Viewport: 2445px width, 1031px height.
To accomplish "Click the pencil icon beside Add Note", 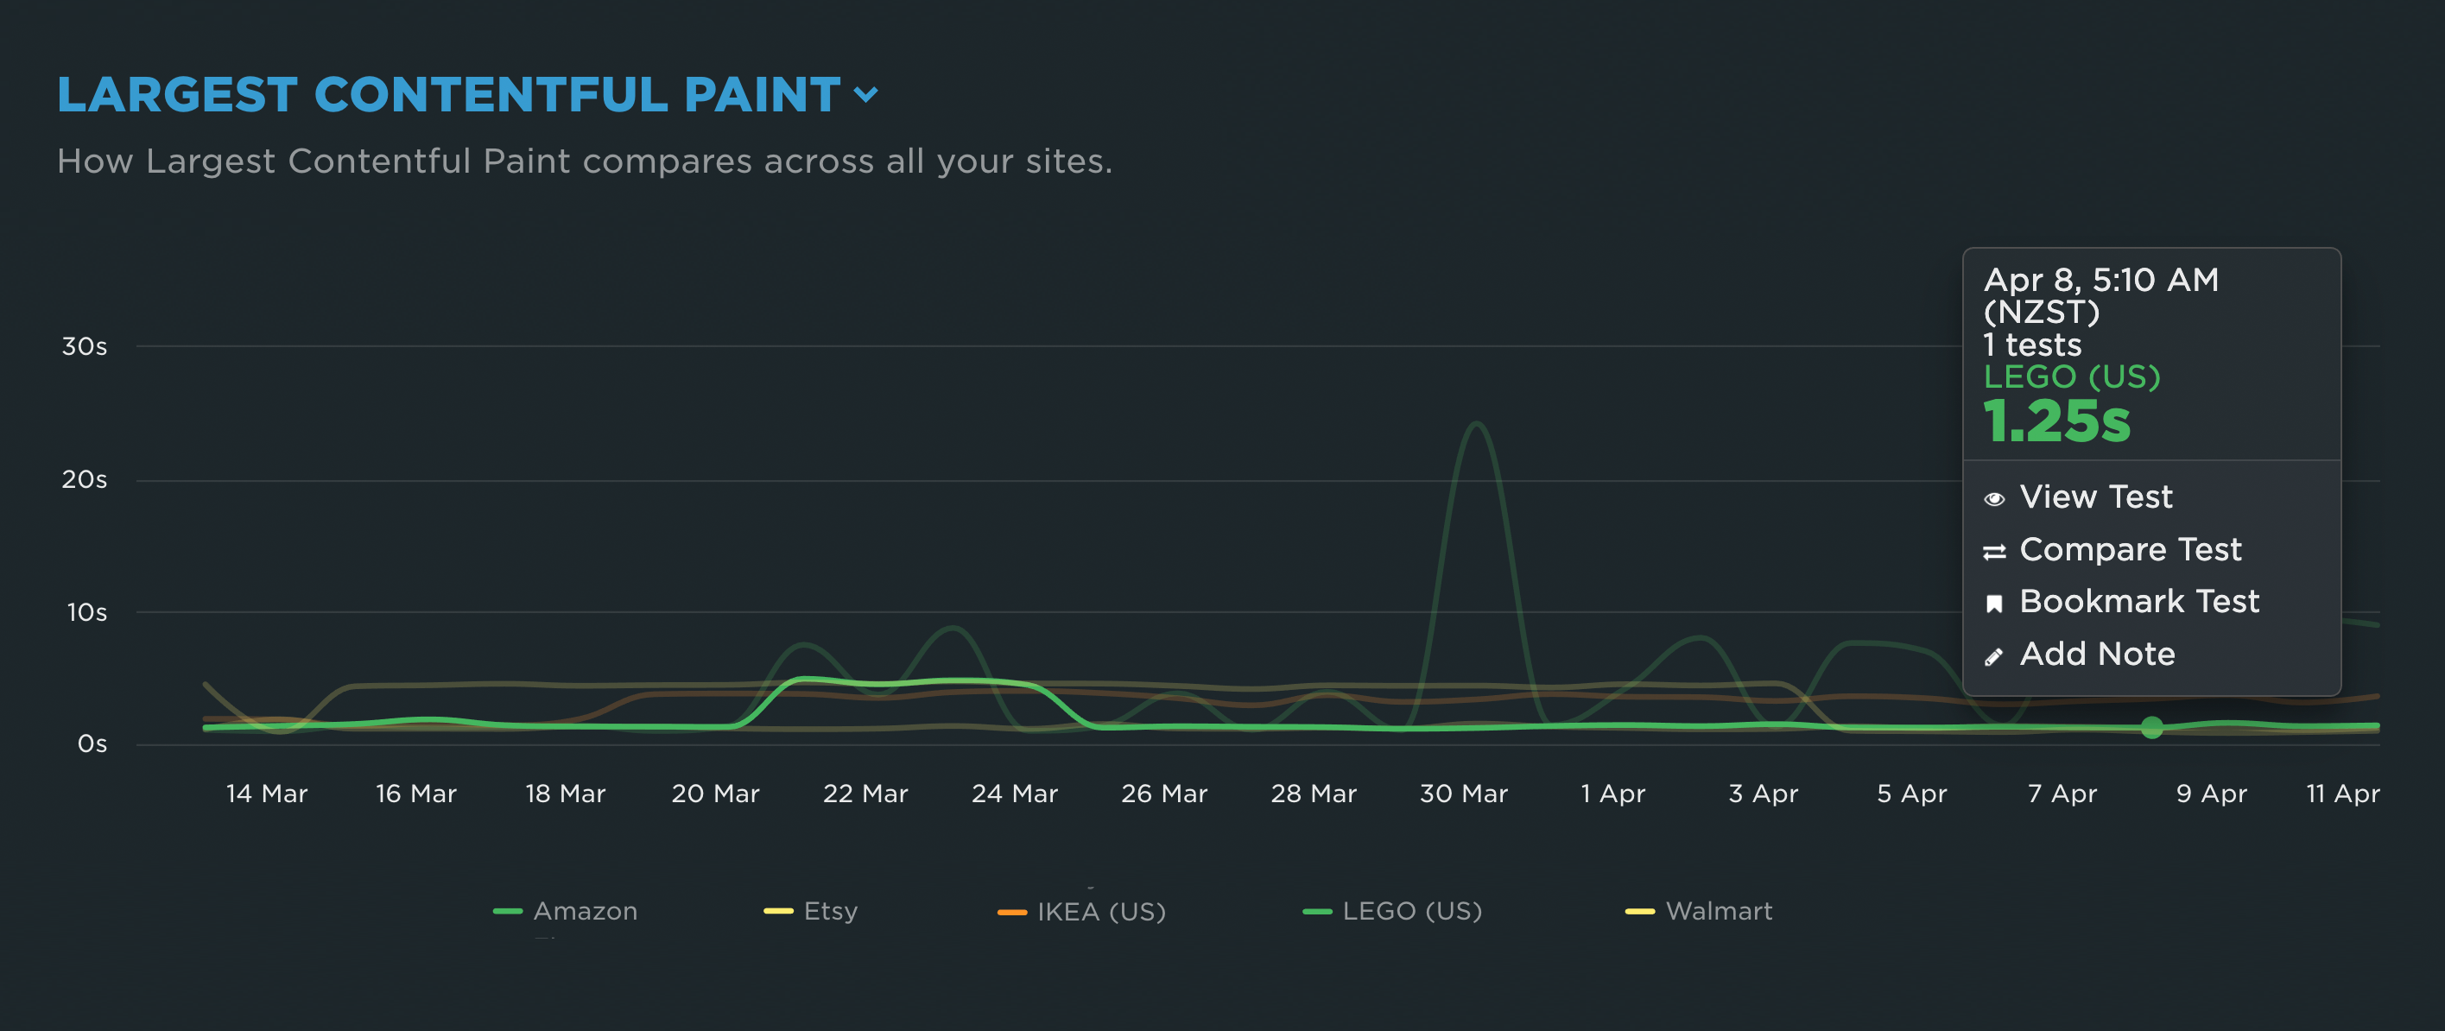I will coord(1994,656).
